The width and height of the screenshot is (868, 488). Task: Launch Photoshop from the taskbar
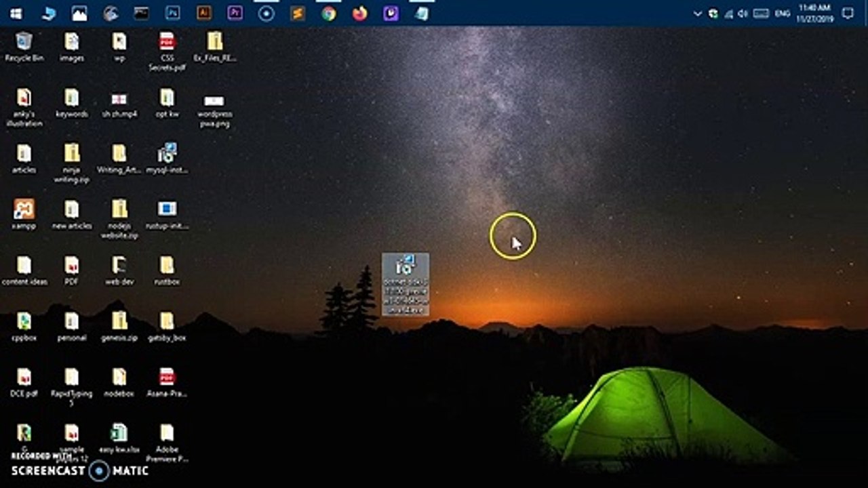pos(173,13)
